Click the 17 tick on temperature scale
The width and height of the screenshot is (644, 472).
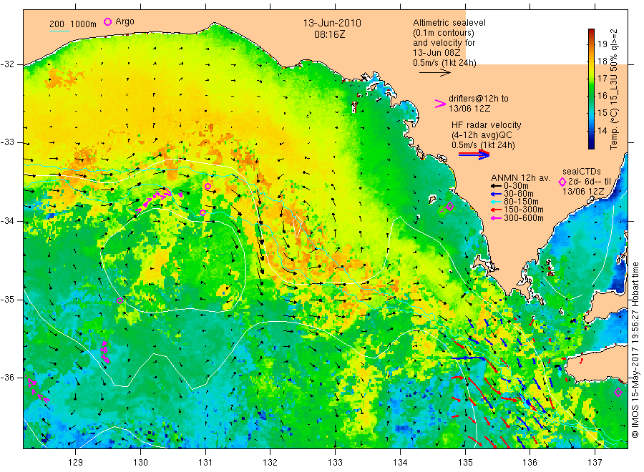coord(602,79)
